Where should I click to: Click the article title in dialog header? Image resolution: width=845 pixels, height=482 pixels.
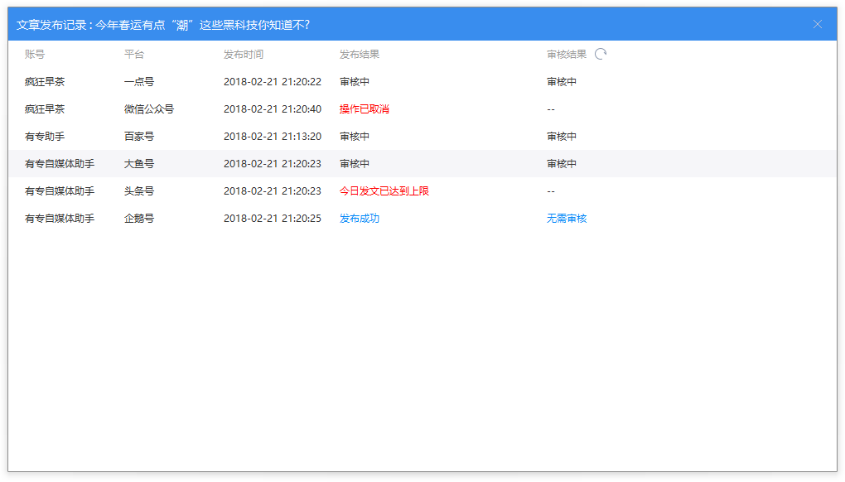point(203,25)
